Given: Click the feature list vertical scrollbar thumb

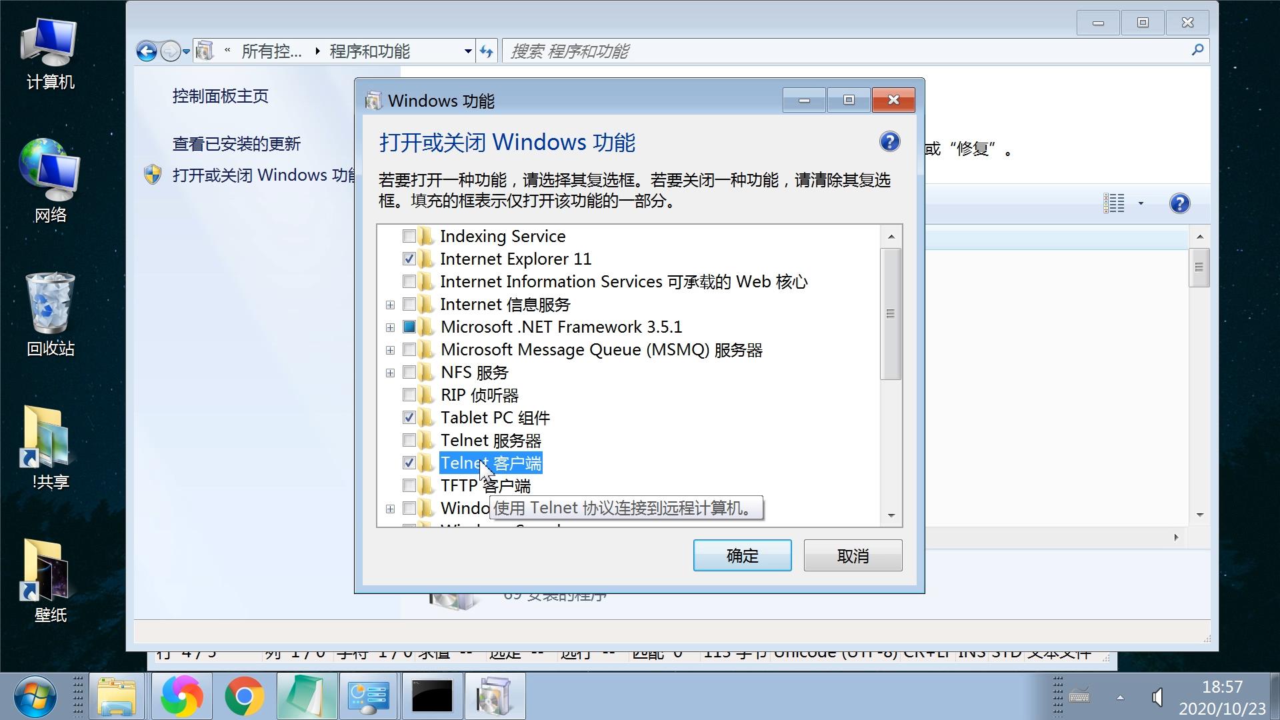Looking at the screenshot, I should click(891, 314).
